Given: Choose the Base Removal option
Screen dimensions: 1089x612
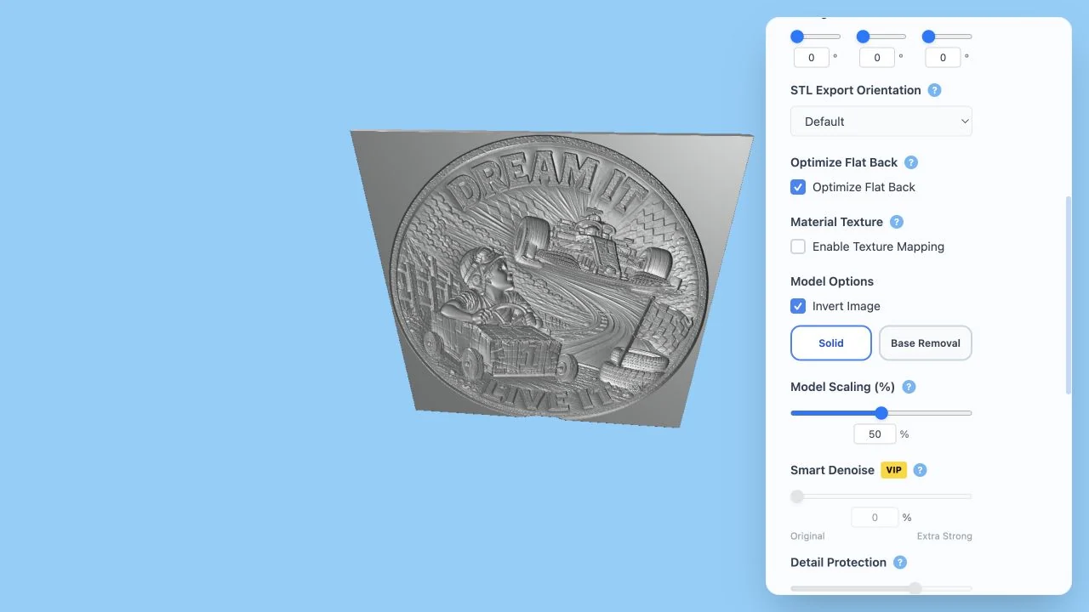Looking at the screenshot, I should (926, 343).
